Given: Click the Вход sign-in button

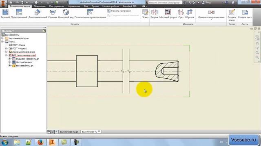Looking at the screenshot, I should (207, 2).
